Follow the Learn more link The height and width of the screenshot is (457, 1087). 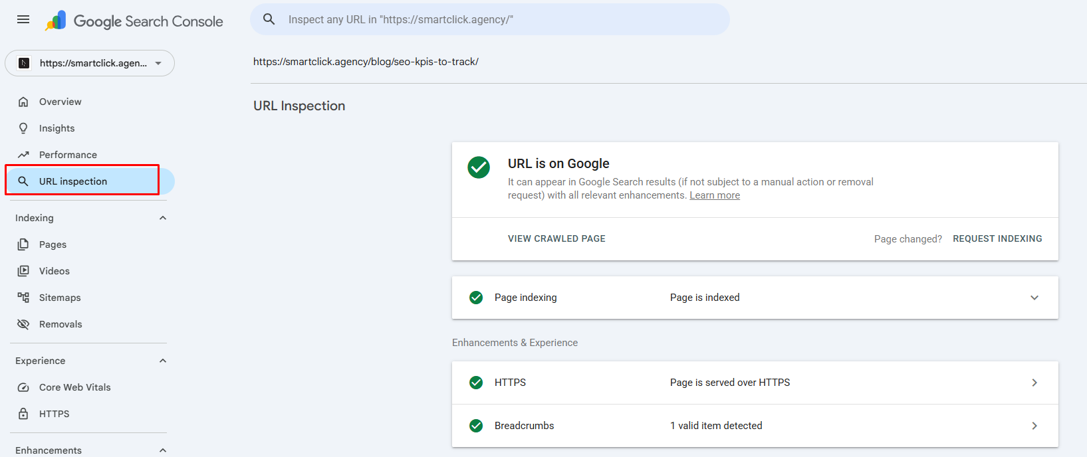[x=715, y=195]
